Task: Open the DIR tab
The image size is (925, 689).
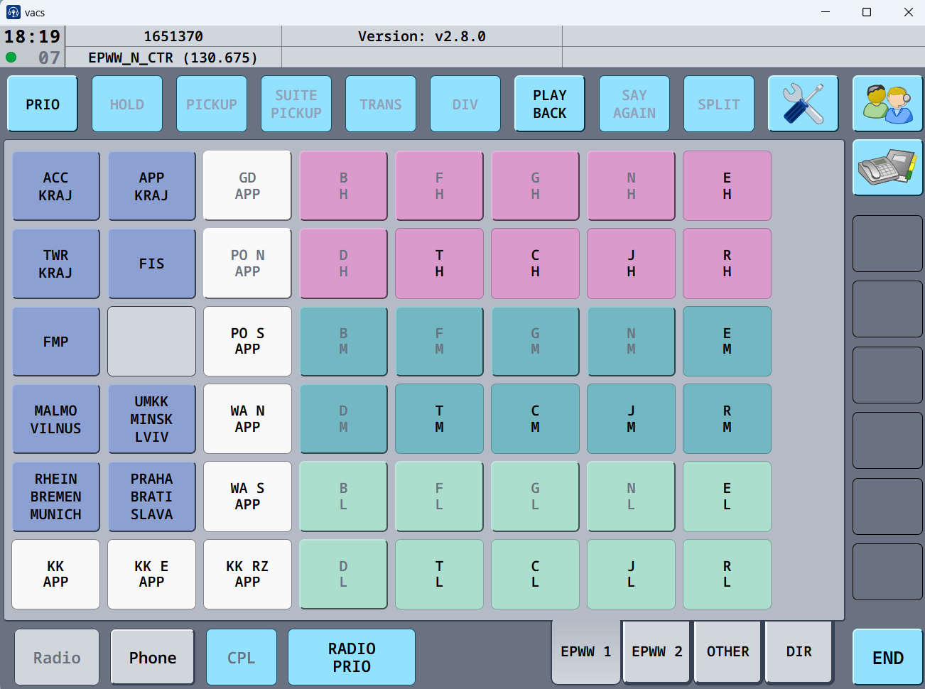Action: [x=799, y=651]
